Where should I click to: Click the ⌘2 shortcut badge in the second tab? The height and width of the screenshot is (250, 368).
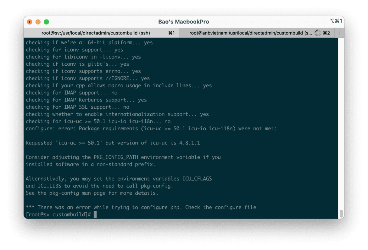326,33
